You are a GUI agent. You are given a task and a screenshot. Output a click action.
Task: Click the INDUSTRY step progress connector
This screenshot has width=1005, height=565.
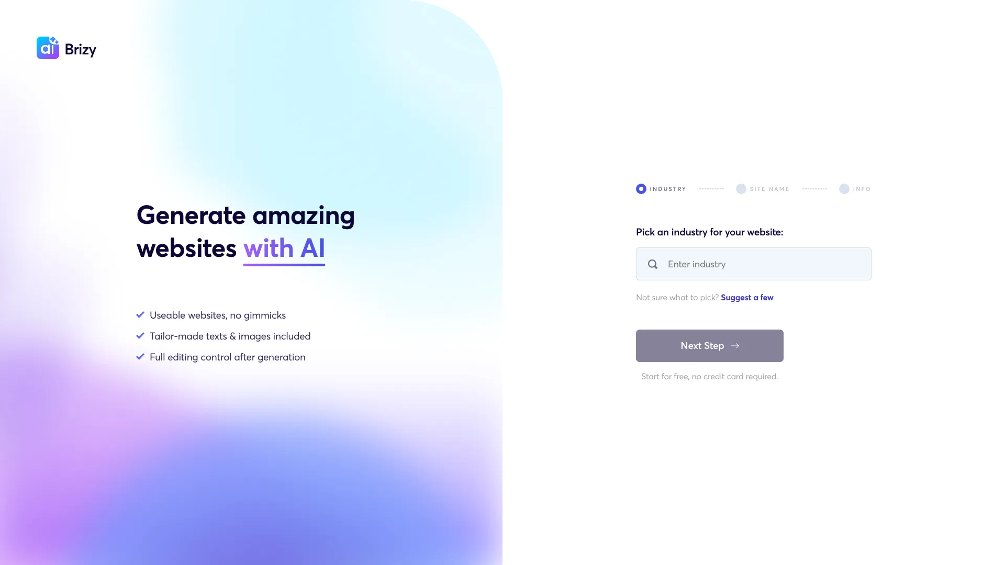pos(712,189)
